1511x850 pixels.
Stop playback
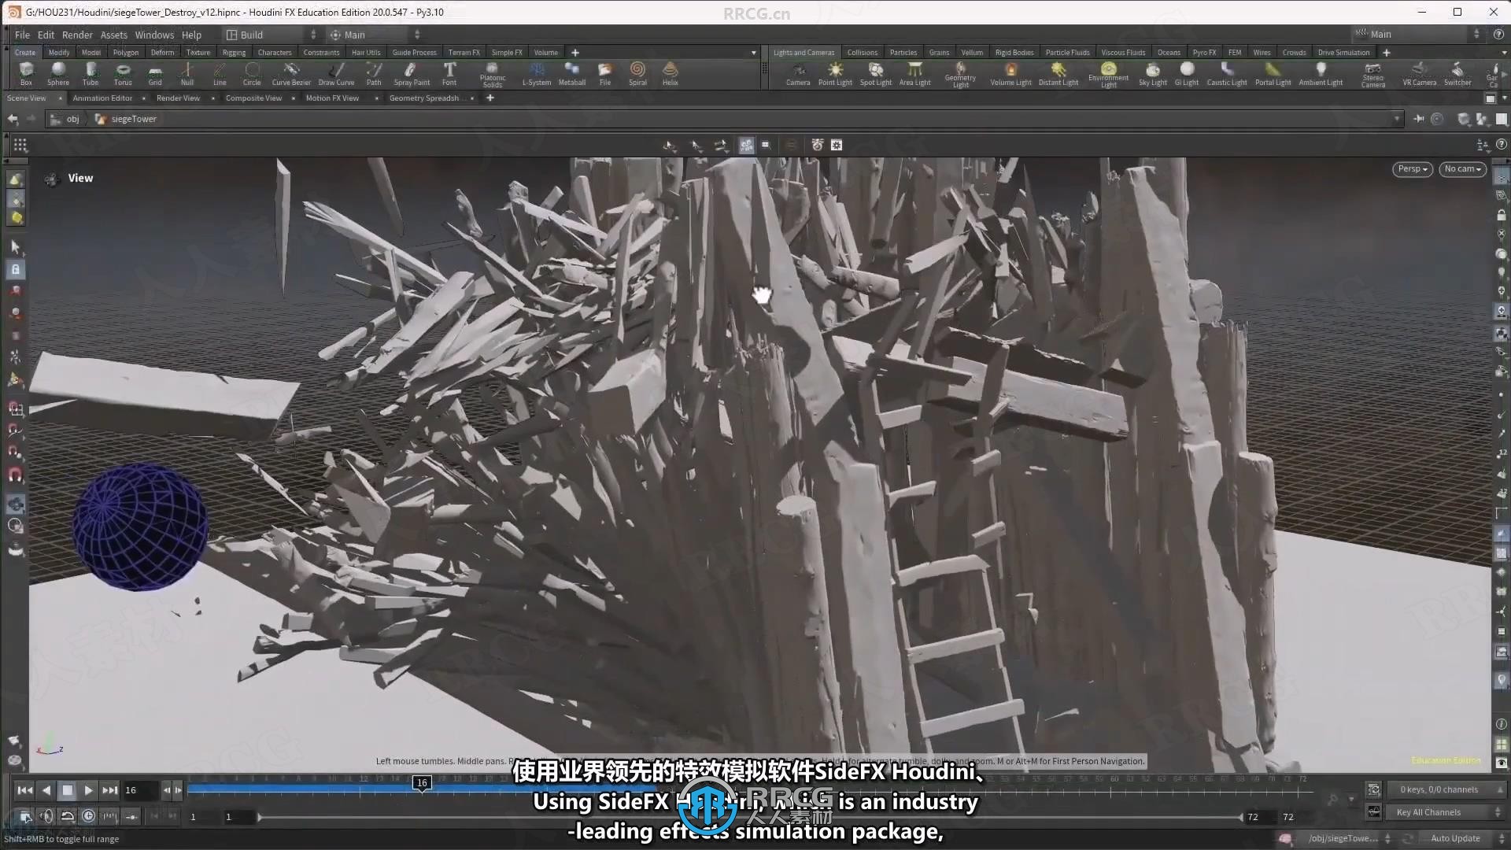pos(67,790)
